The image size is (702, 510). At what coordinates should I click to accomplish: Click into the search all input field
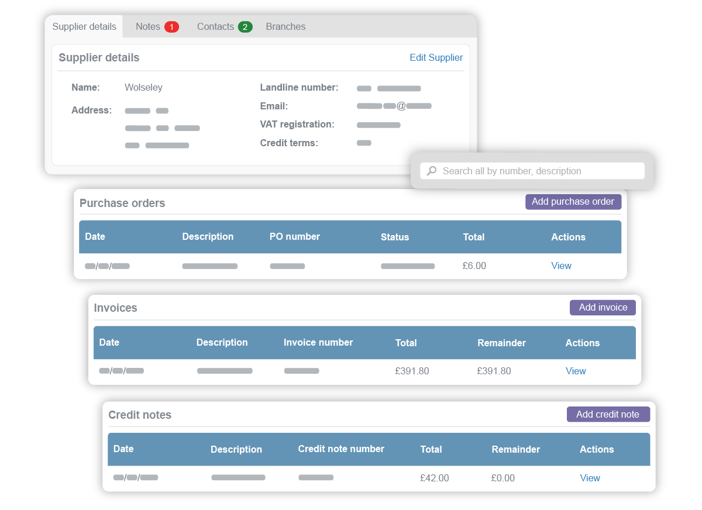pyautogui.click(x=531, y=170)
